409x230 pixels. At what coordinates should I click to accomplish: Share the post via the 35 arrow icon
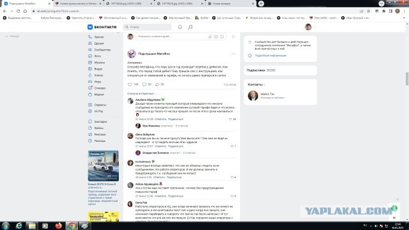(x=160, y=84)
